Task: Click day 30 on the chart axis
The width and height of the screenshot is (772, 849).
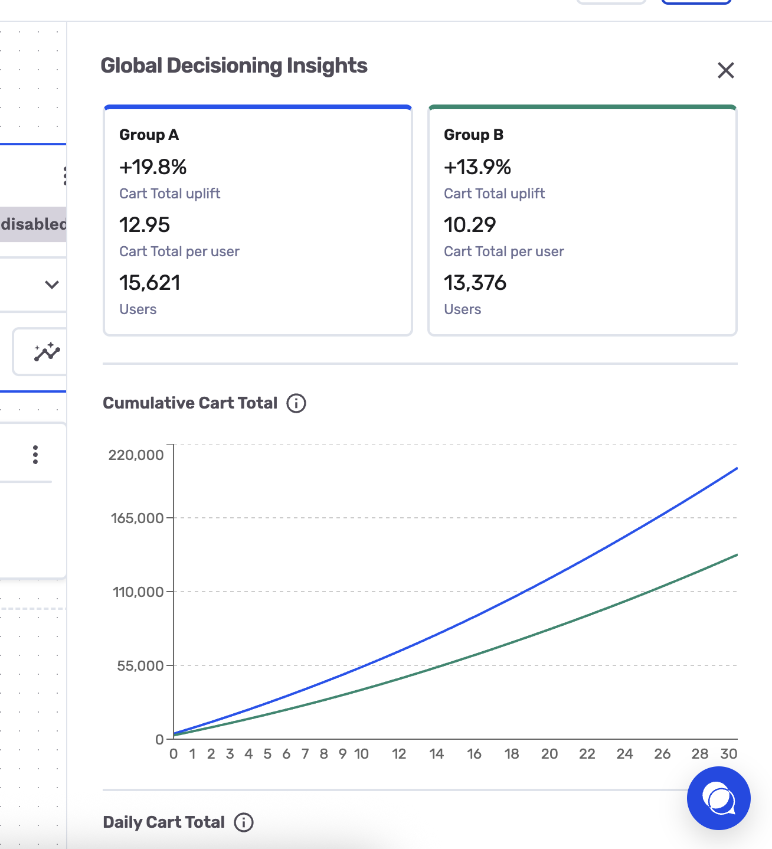Action: 729,754
